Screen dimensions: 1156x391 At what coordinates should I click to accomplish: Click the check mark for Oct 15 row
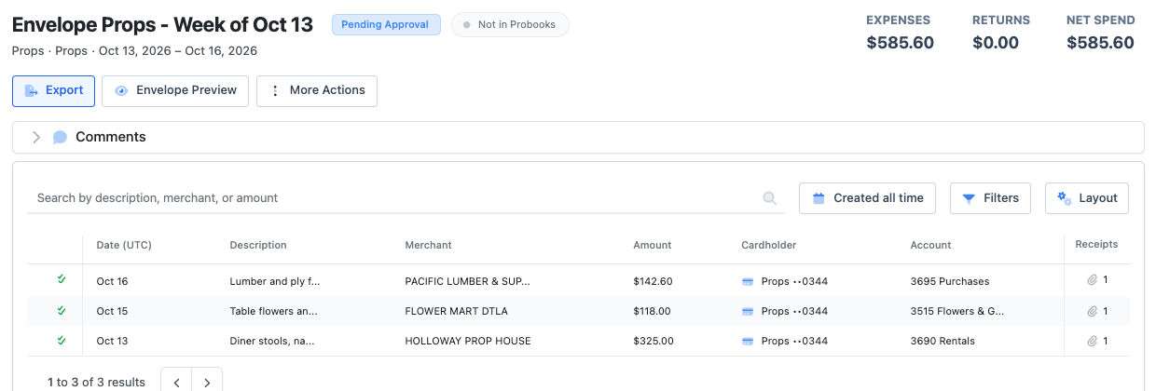[x=61, y=310]
